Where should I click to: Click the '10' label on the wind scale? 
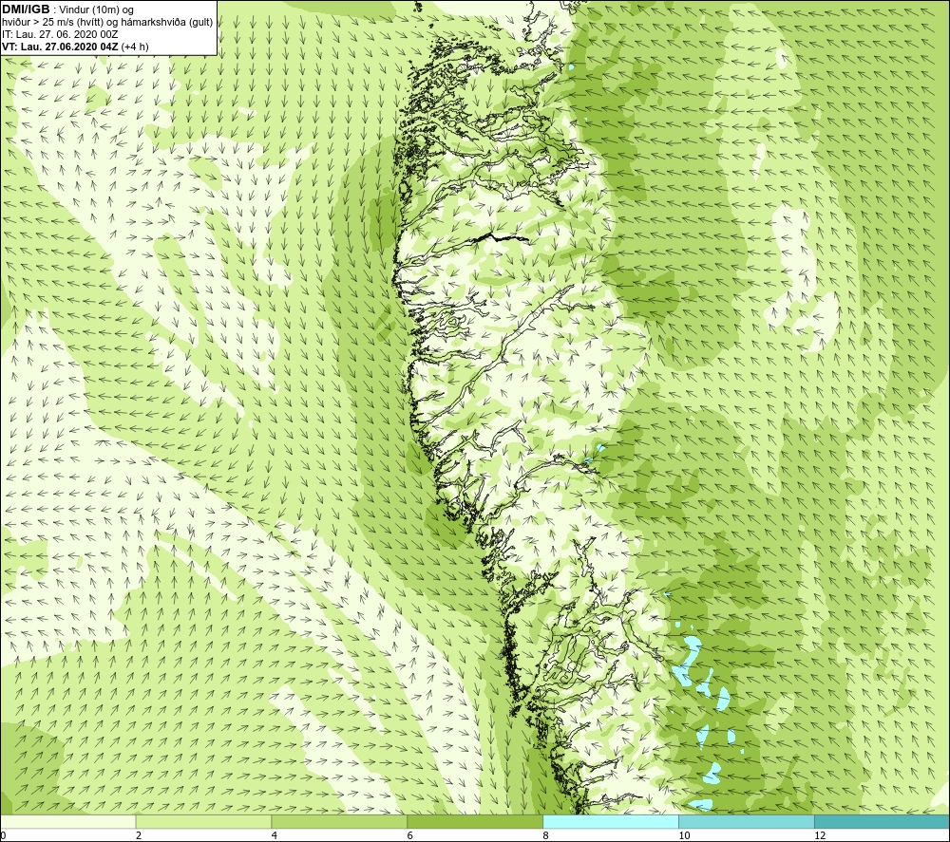684,835
